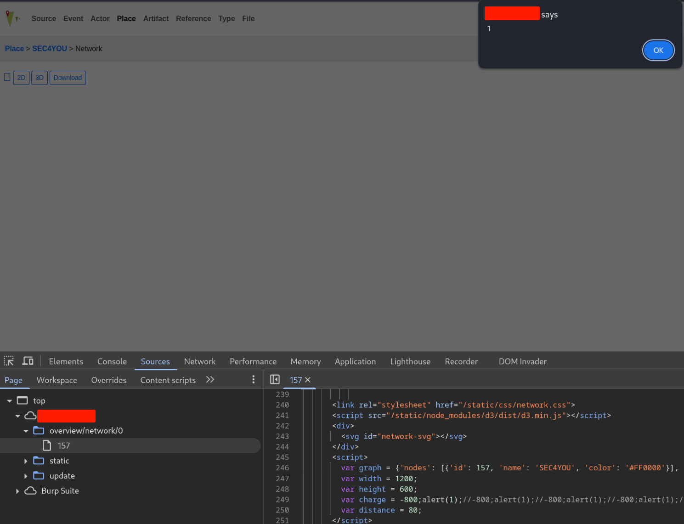The width and height of the screenshot is (684, 524).
Task: Open the three-dot menu in Sources panel
Action: click(x=253, y=379)
